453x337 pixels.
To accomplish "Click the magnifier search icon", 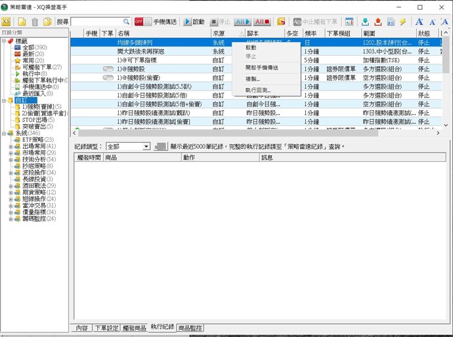I will point(126,22).
